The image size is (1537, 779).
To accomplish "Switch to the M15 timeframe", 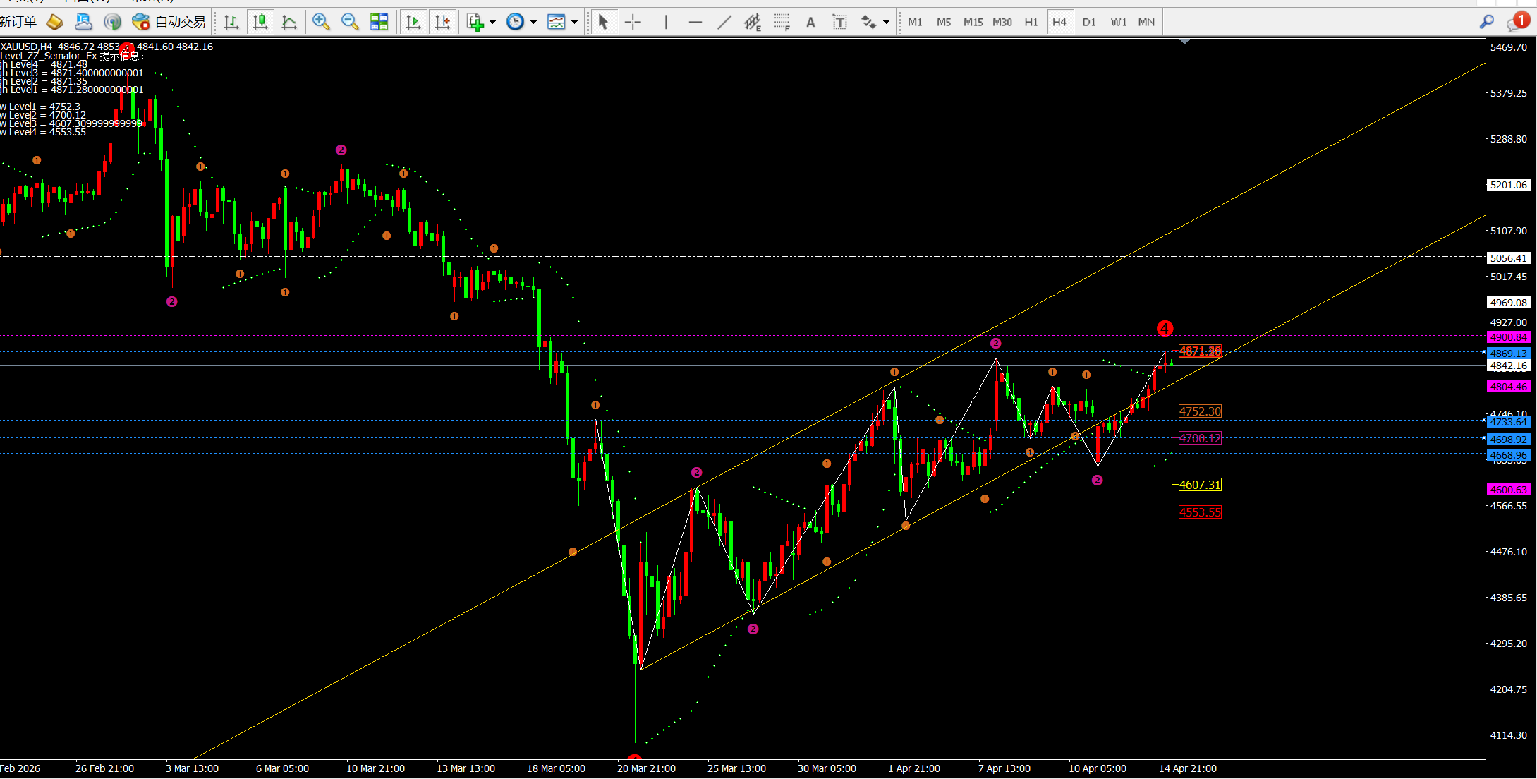I will point(973,22).
